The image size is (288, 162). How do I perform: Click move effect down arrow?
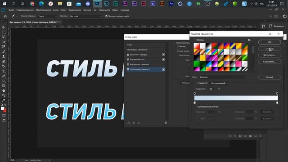[x=139, y=123]
